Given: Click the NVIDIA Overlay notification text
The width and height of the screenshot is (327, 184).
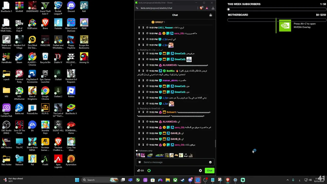Looking at the screenshot, I should tap(305, 25).
